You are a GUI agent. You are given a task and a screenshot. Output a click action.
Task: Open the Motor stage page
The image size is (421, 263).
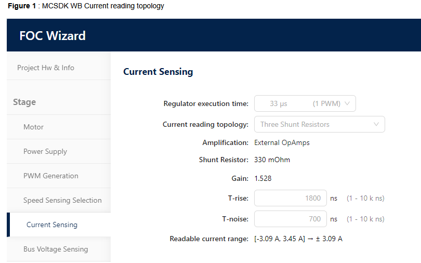pyautogui.click(x=33, y=127)
